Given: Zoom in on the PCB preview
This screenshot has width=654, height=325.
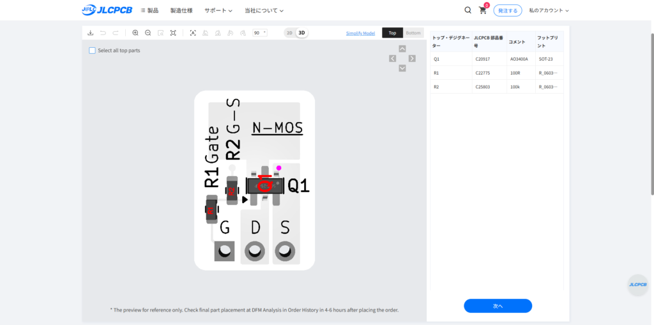Looking at the screenshot, I should [x=135, y=33].
